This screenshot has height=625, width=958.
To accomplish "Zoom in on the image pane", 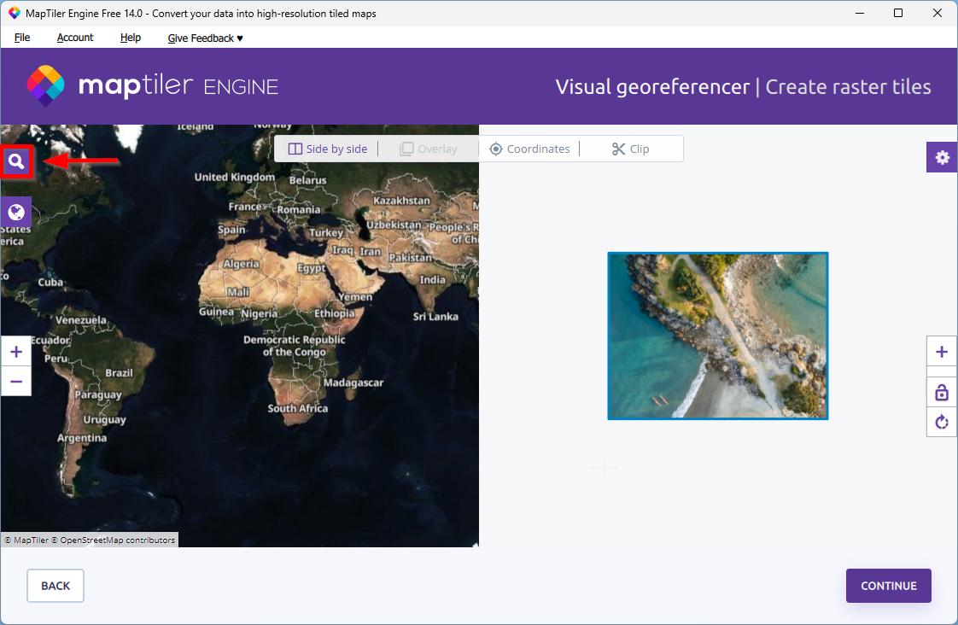I will click(x=942, y=351).
